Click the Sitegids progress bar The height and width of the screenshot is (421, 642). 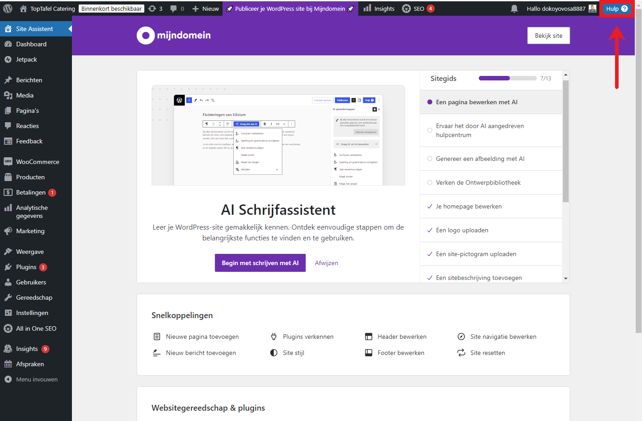tap(507, 78)
